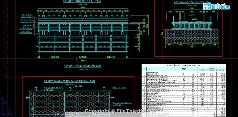Select table section 'Kết cấu phần dưới'

(152, 107)
